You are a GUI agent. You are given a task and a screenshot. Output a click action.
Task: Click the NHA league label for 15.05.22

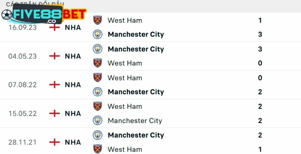click(x=73, y=114)
